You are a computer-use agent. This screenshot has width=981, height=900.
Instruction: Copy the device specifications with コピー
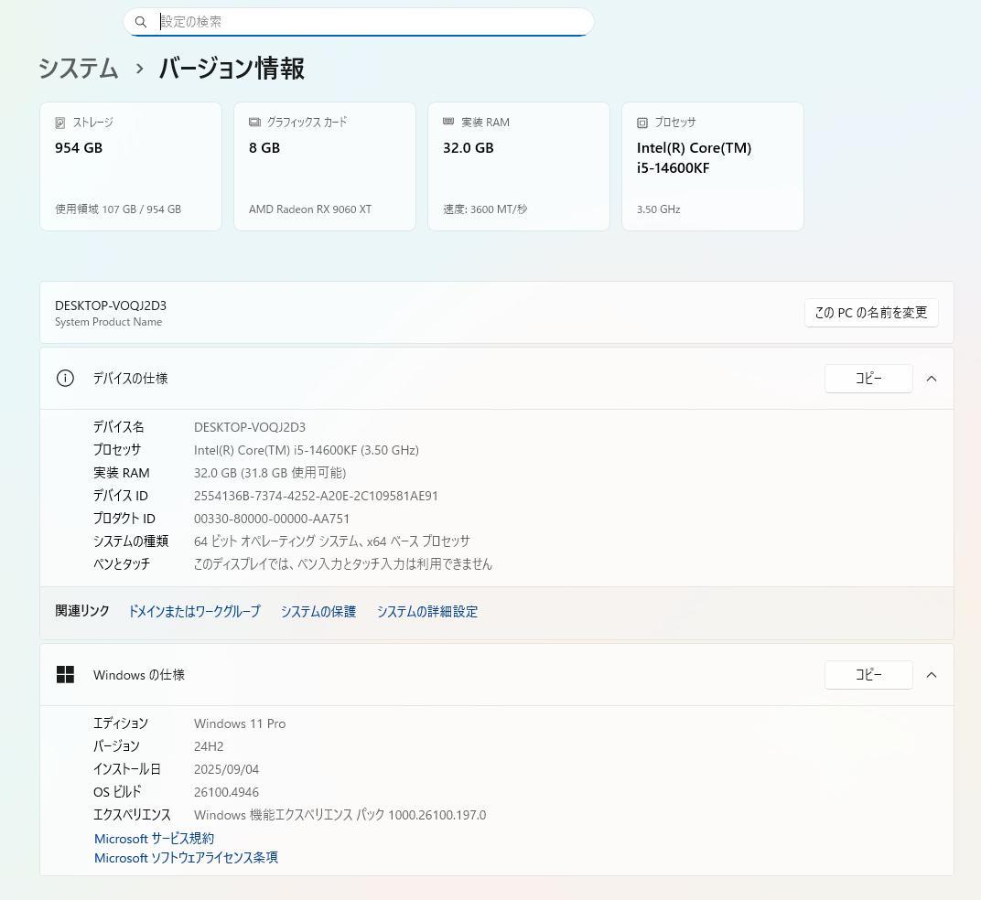tap(868, 378)
